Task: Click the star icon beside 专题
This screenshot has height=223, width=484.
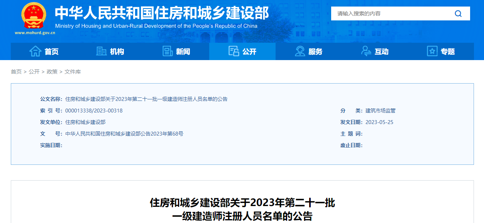Action: [432, 51]
